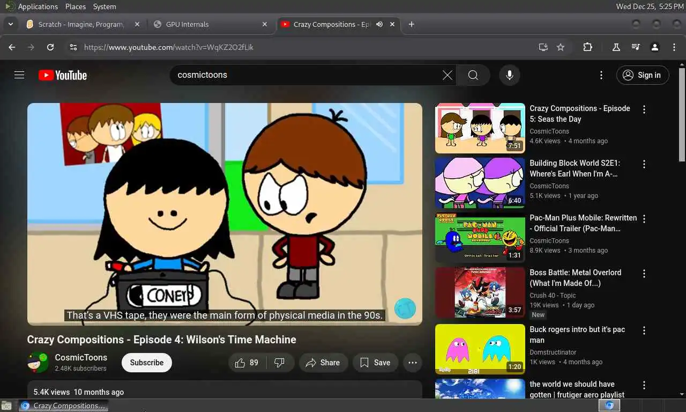Screen dimensions: 686x412
Task: Open options menu for Boss Battle Metal Overlord
Action: [x=644, y=274]
